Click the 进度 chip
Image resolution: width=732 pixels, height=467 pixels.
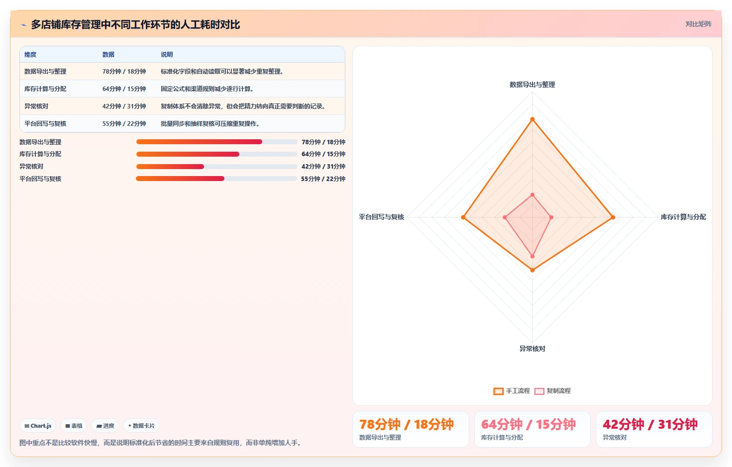105,426
